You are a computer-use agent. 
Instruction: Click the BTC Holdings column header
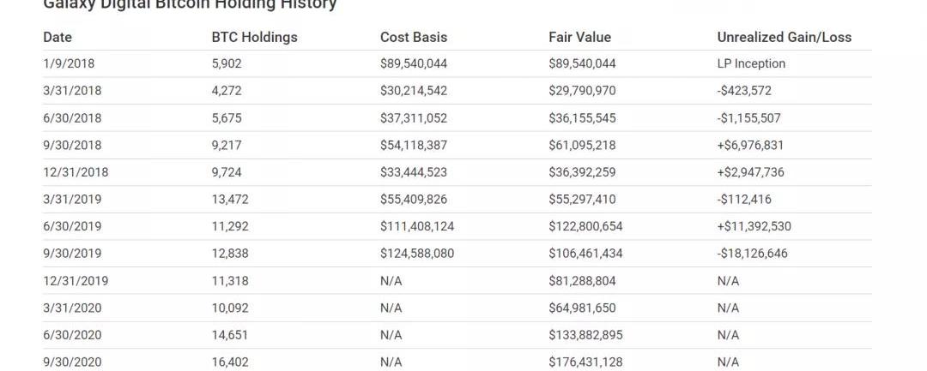(x=254, y=37)
